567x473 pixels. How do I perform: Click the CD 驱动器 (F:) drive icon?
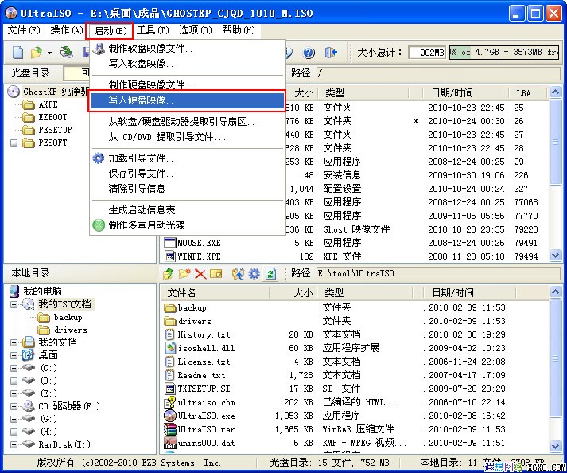[x=28, y=406]
